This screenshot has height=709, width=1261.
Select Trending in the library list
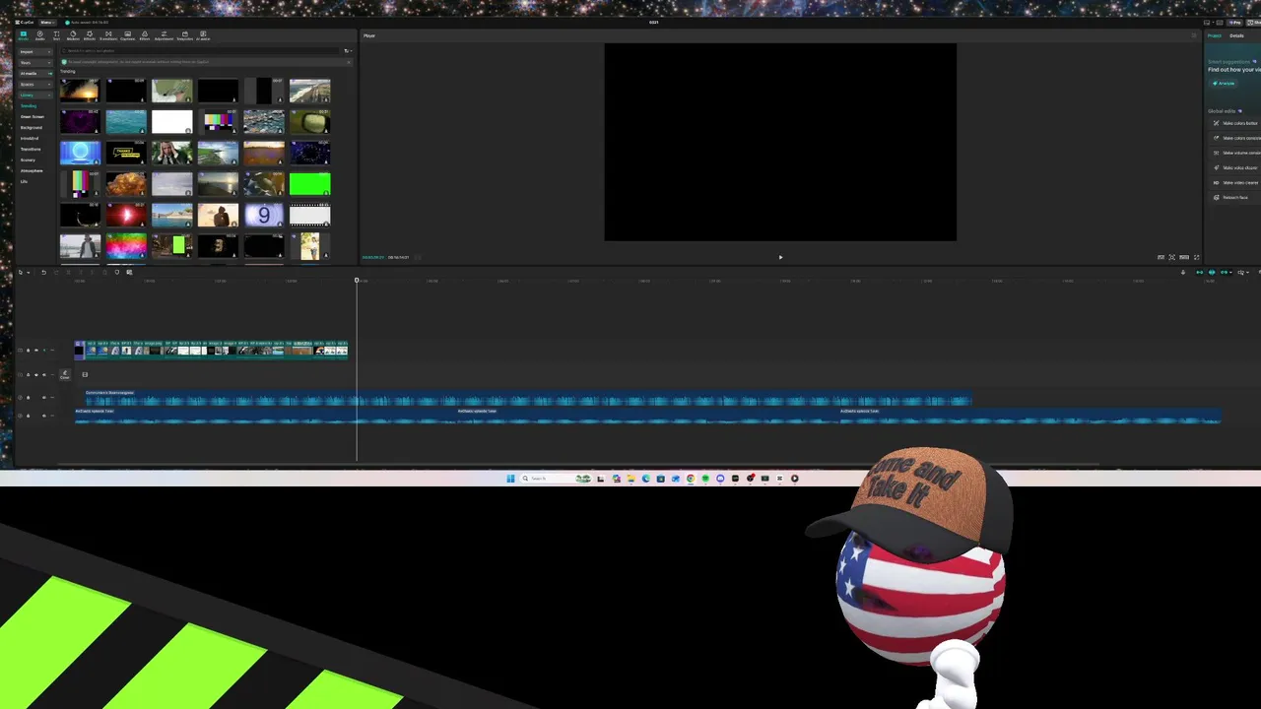point(30,106)
